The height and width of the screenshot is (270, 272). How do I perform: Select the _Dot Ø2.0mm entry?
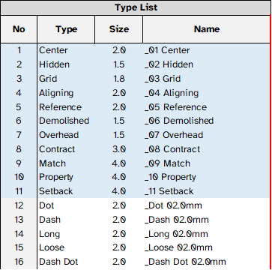click(173, 205)
